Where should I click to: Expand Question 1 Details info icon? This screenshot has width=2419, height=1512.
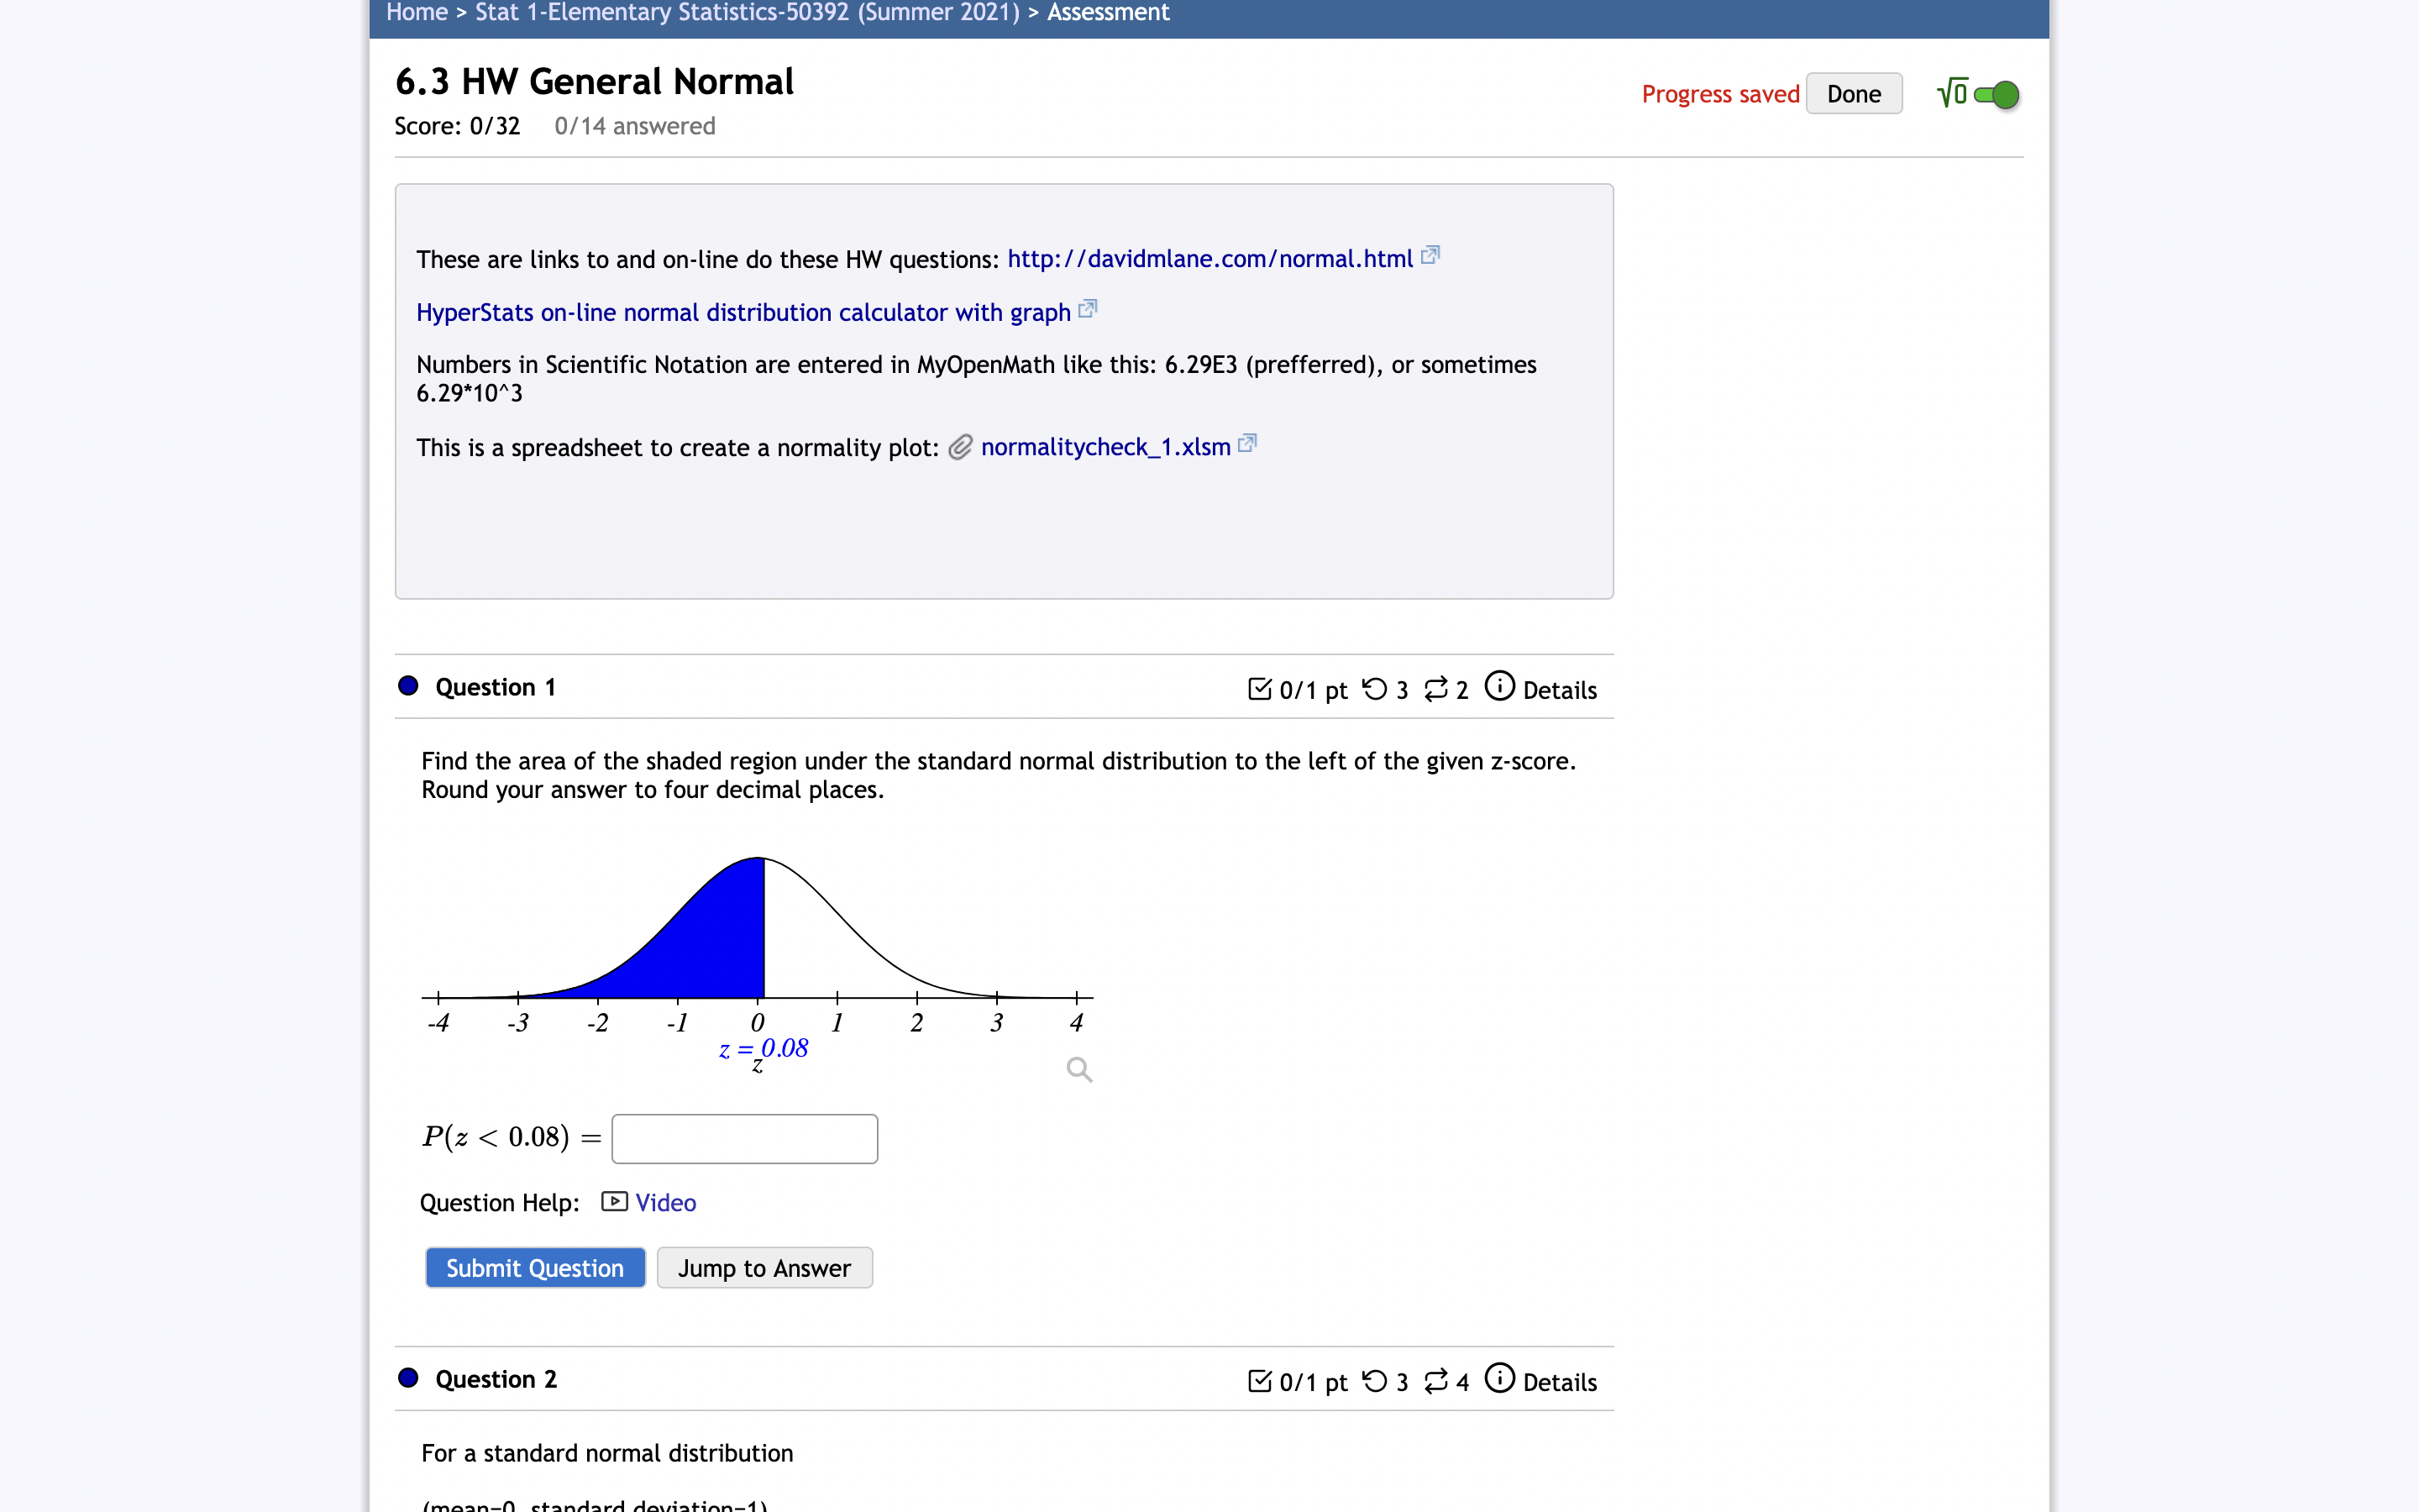click(x=1499, y=686)
